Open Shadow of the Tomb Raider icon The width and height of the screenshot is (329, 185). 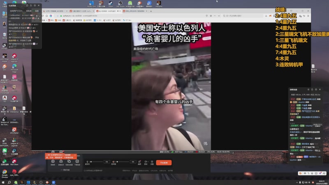point(5,121)
